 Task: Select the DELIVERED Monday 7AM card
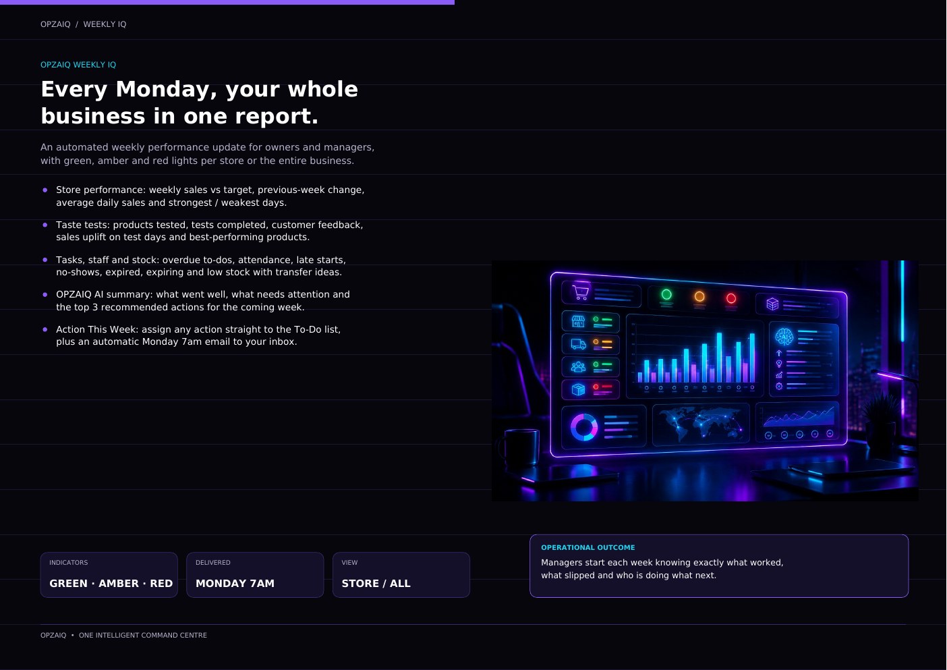point(255,575)
